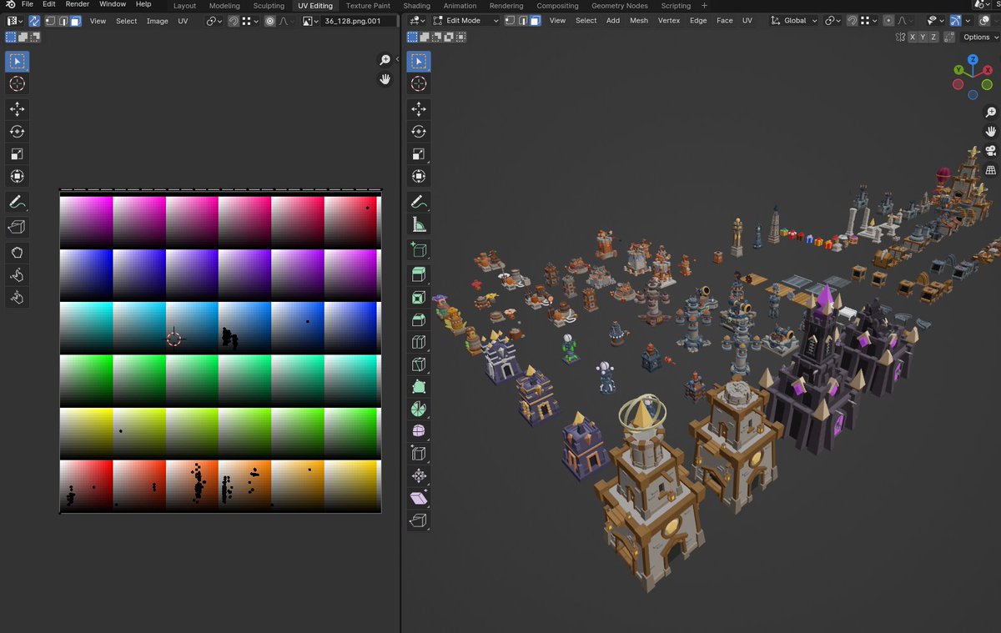Select the Rip Region tool in the UV editor
The height and width of the screenshot is (633, 1001).
coord(17,227)
